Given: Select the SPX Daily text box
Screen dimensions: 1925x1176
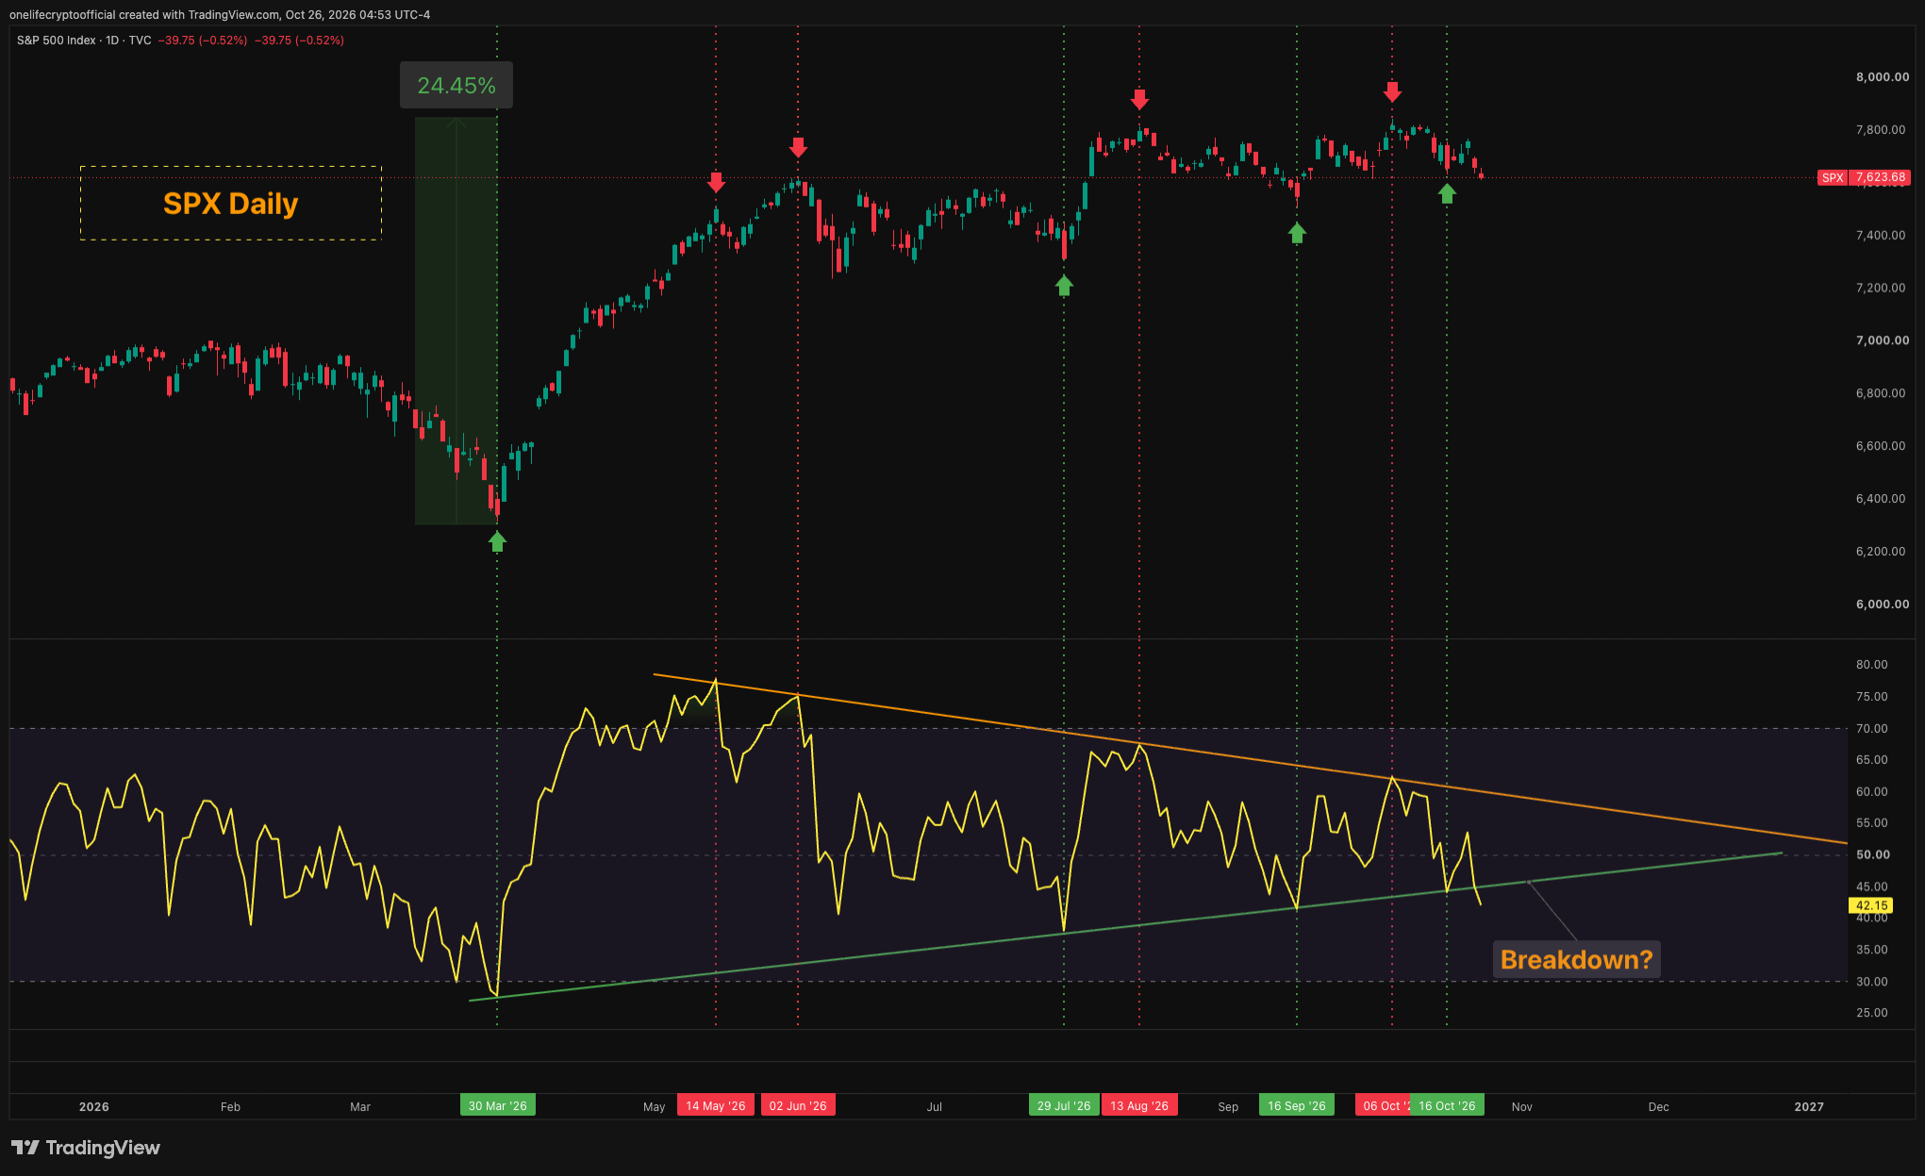Looking at the screenshot, I should pos(231,204).
